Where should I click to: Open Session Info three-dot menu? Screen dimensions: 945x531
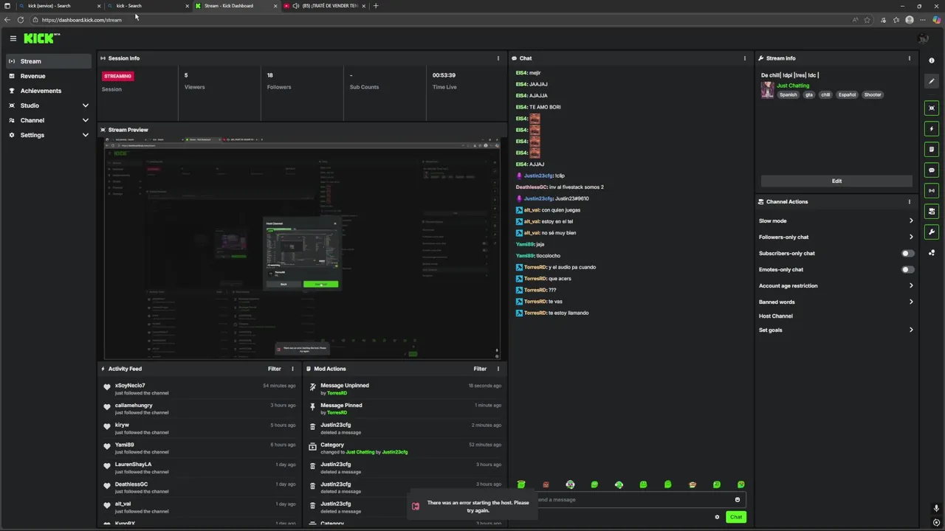(x=498, y=58)
